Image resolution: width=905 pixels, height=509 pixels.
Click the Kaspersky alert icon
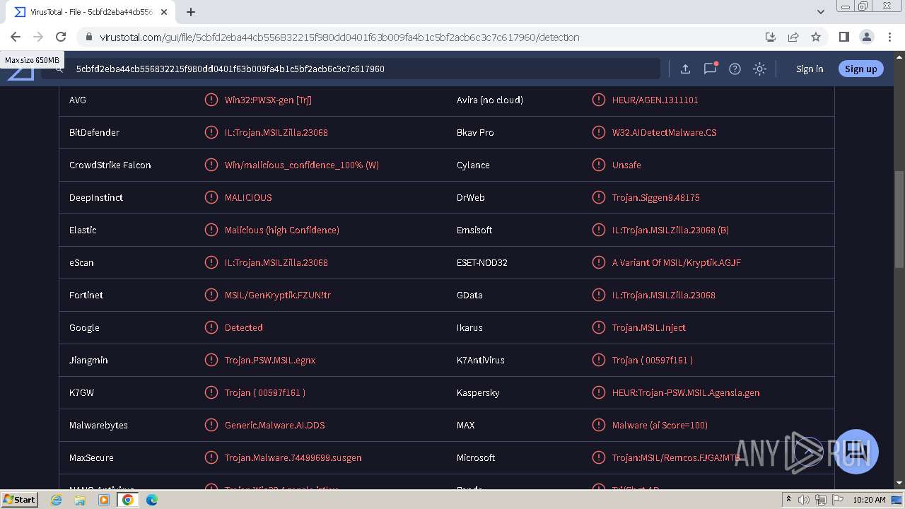598,392
